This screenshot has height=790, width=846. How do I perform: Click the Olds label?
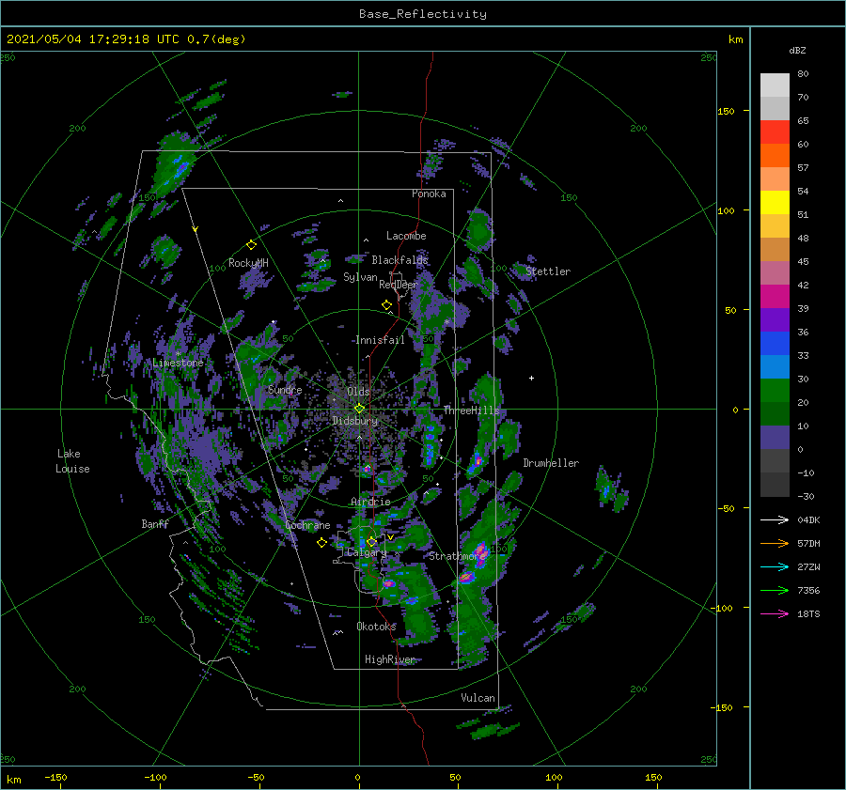pos(358,392)
